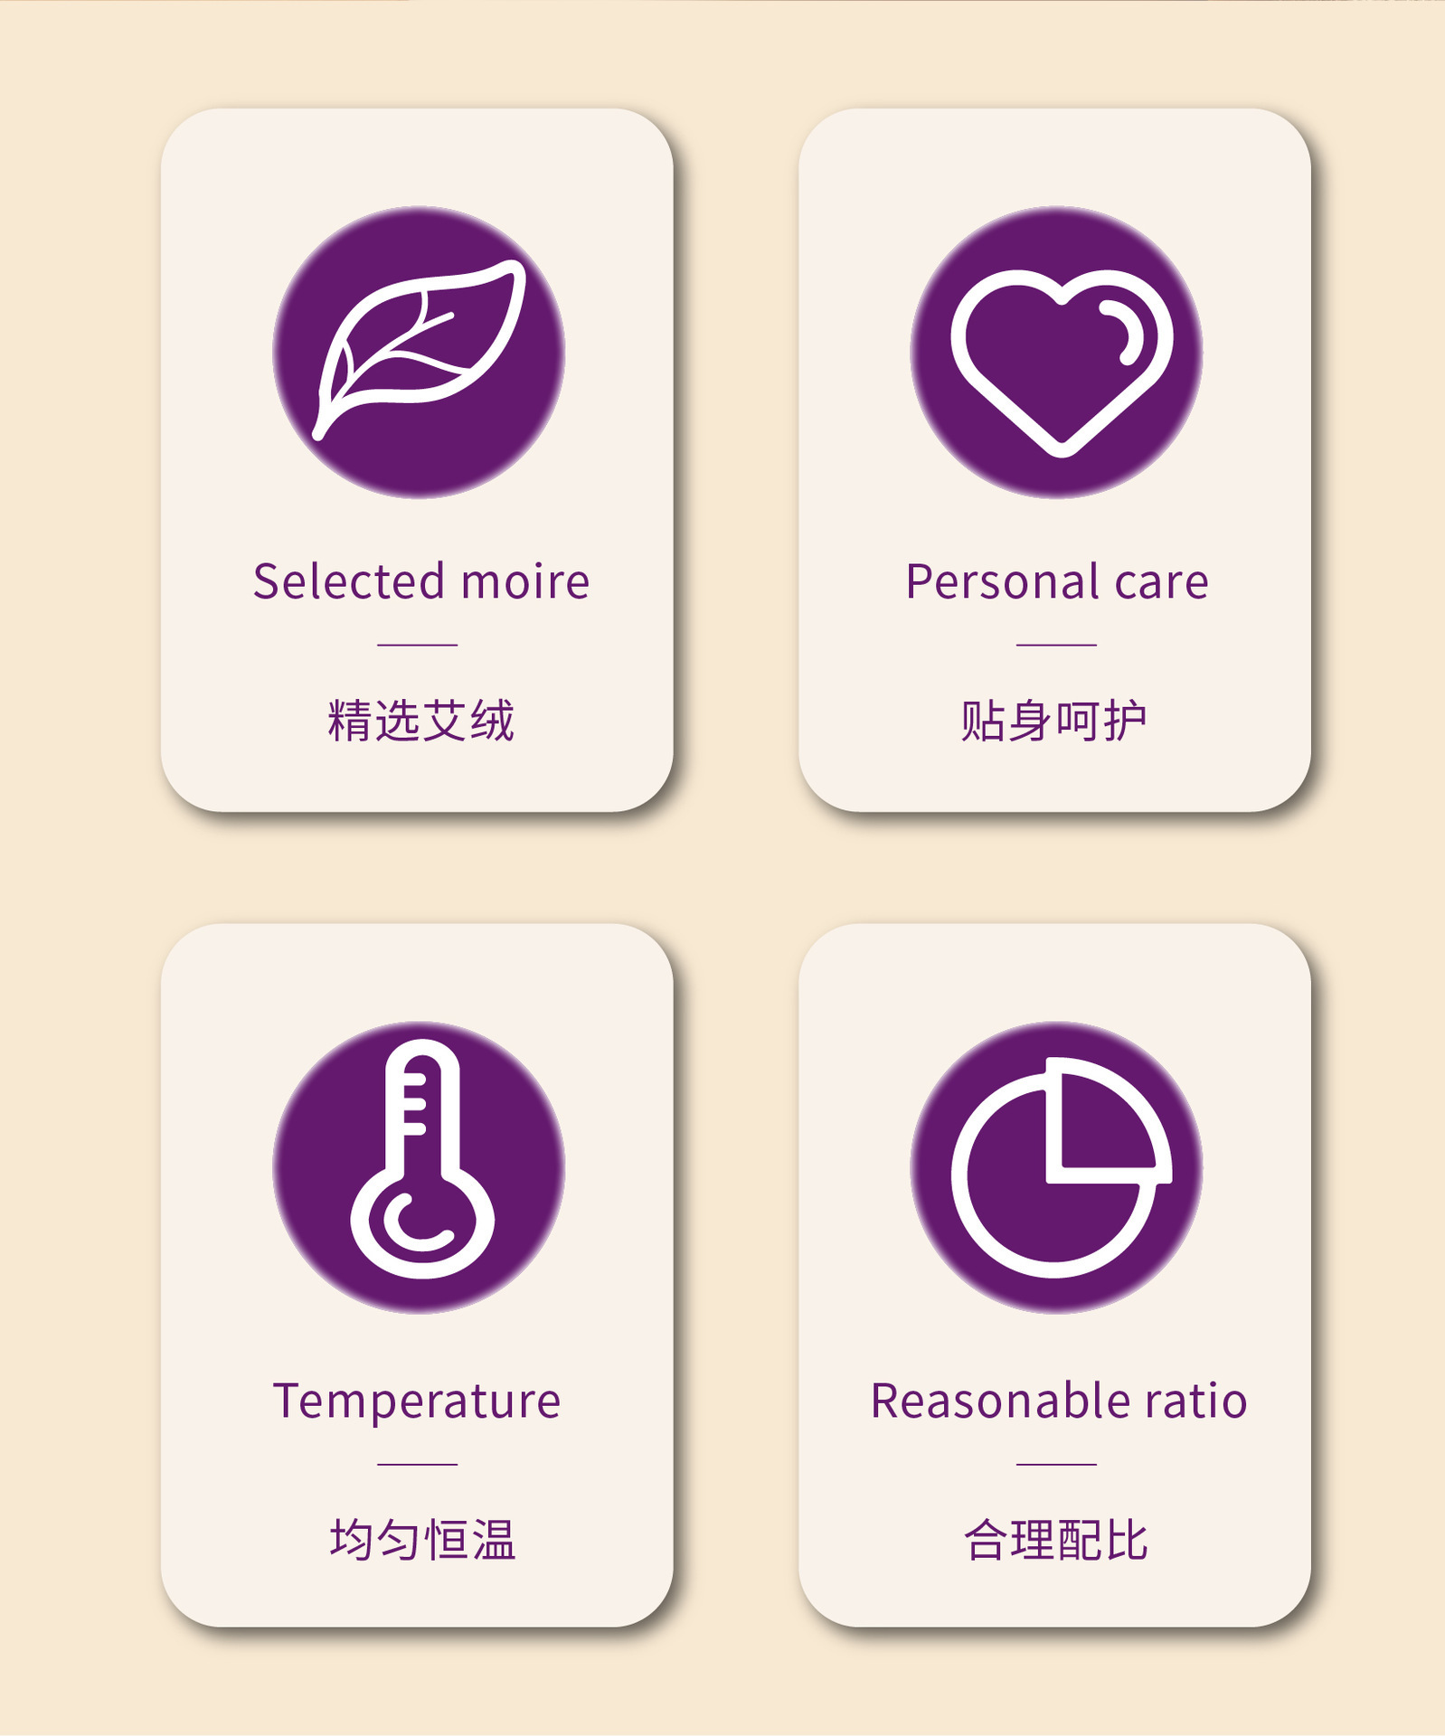The width and height of the screenshot is (1445, 1736).
Task: Click the 'Selected moire' text
Action: [420, 581]
